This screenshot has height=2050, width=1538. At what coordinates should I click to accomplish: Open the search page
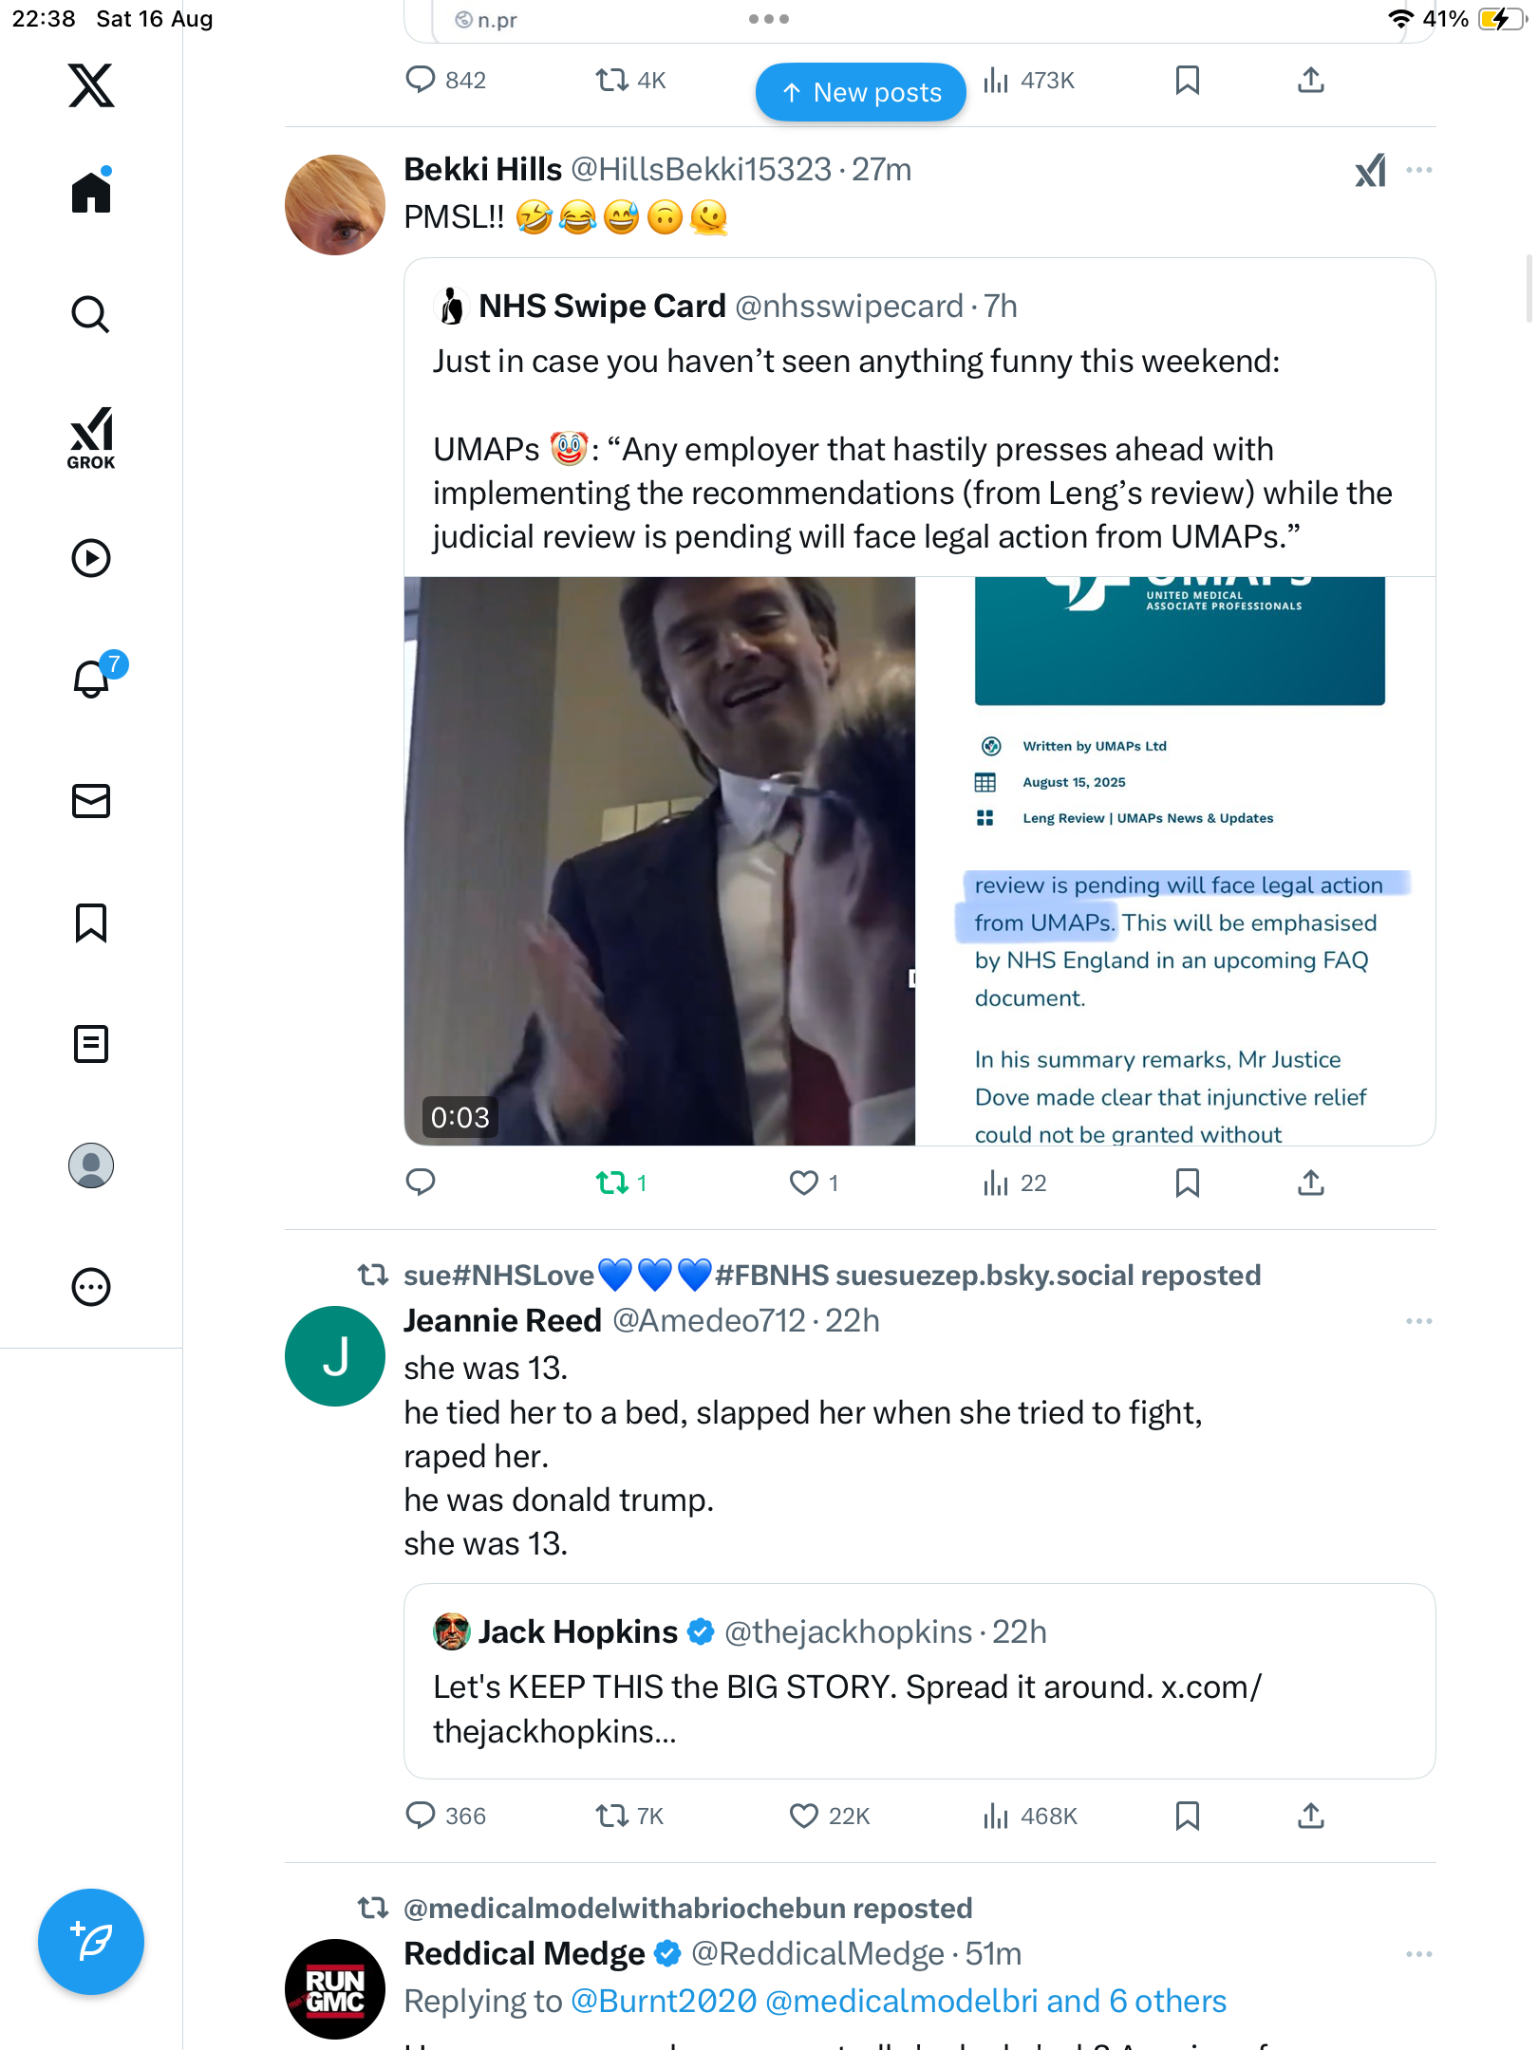click(x=91, y=314)
